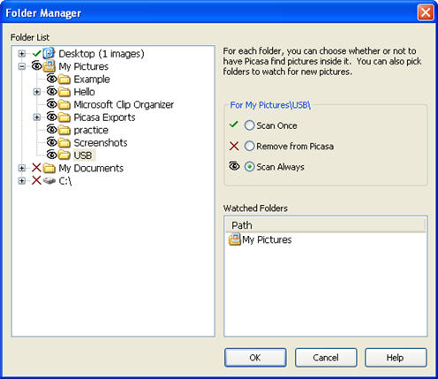Select the "practice" folder label
The width and height of the screenshot is (438, 379).
coord(91,130)
